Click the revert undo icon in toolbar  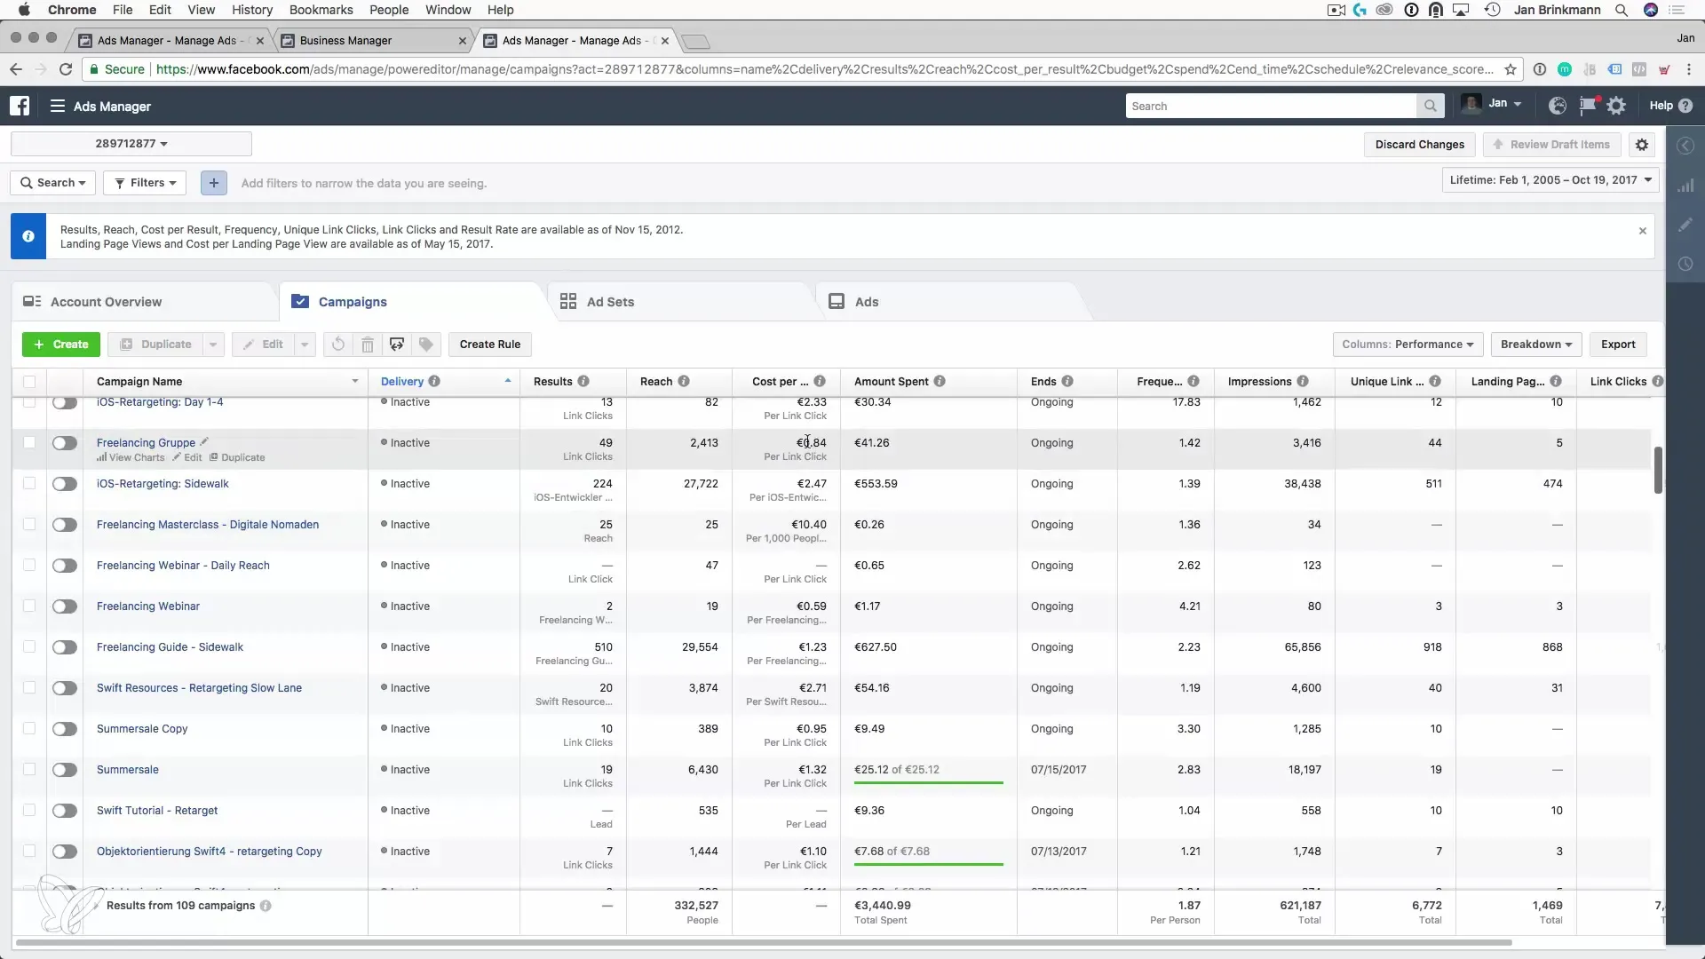point(338,345)
